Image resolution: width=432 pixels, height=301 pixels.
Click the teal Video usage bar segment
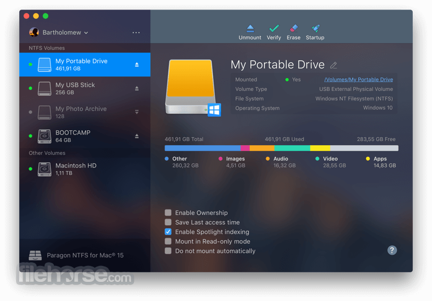point(292,148)
